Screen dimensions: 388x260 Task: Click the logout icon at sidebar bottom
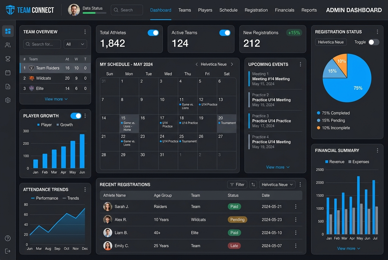pyautogui.click(x=8, y=251)
